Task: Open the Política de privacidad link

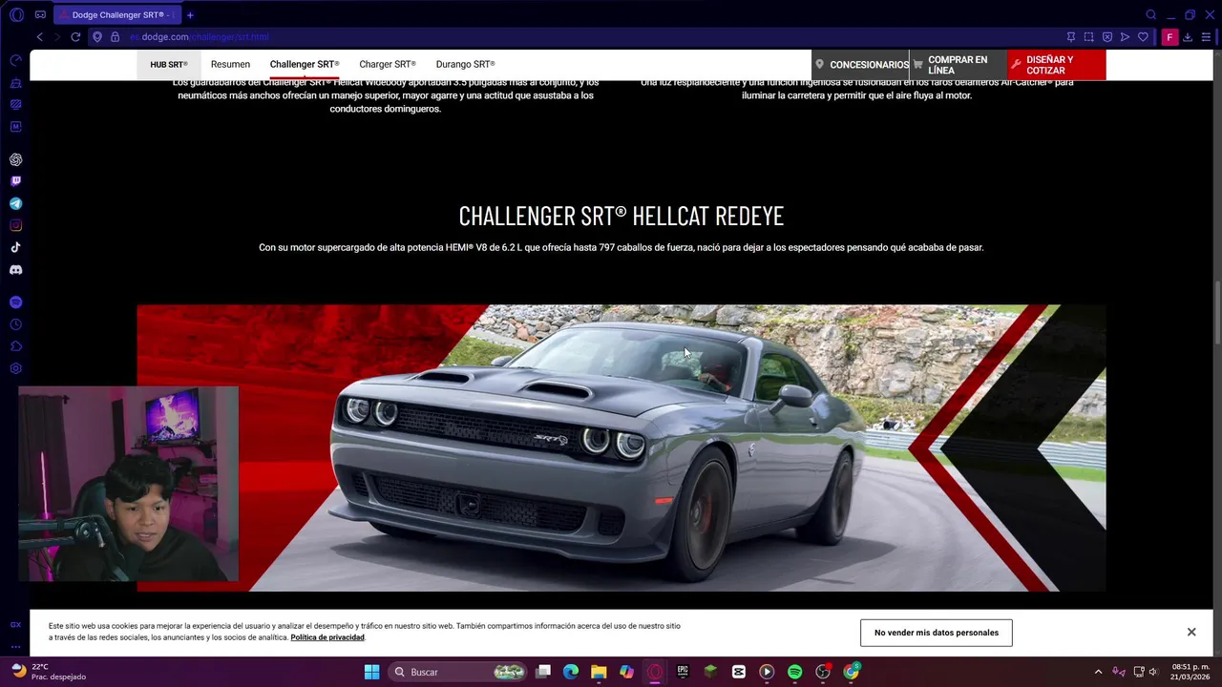Action: (x=327, y=637)
